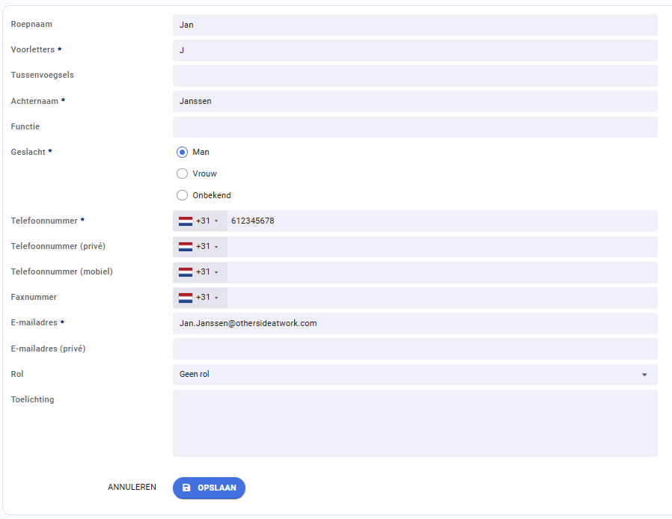Click the Dutch flag in Telefoonnummer (mobiel) row
672x519 pixels.
pos(186,272)
